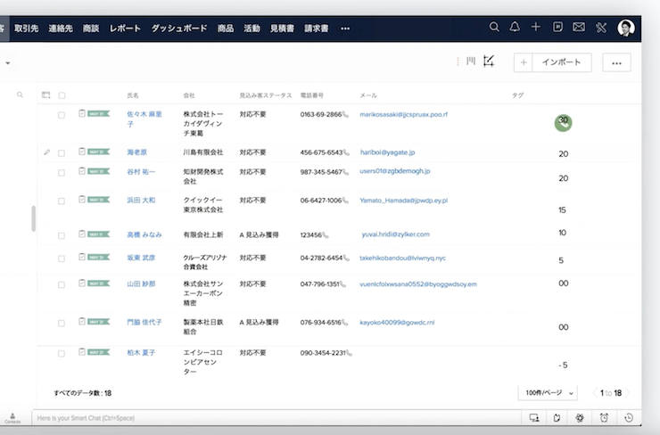This screenshot has height=435, width=660.
Task: Open the calendar icon in top bar
Action: tap(557, 28)
